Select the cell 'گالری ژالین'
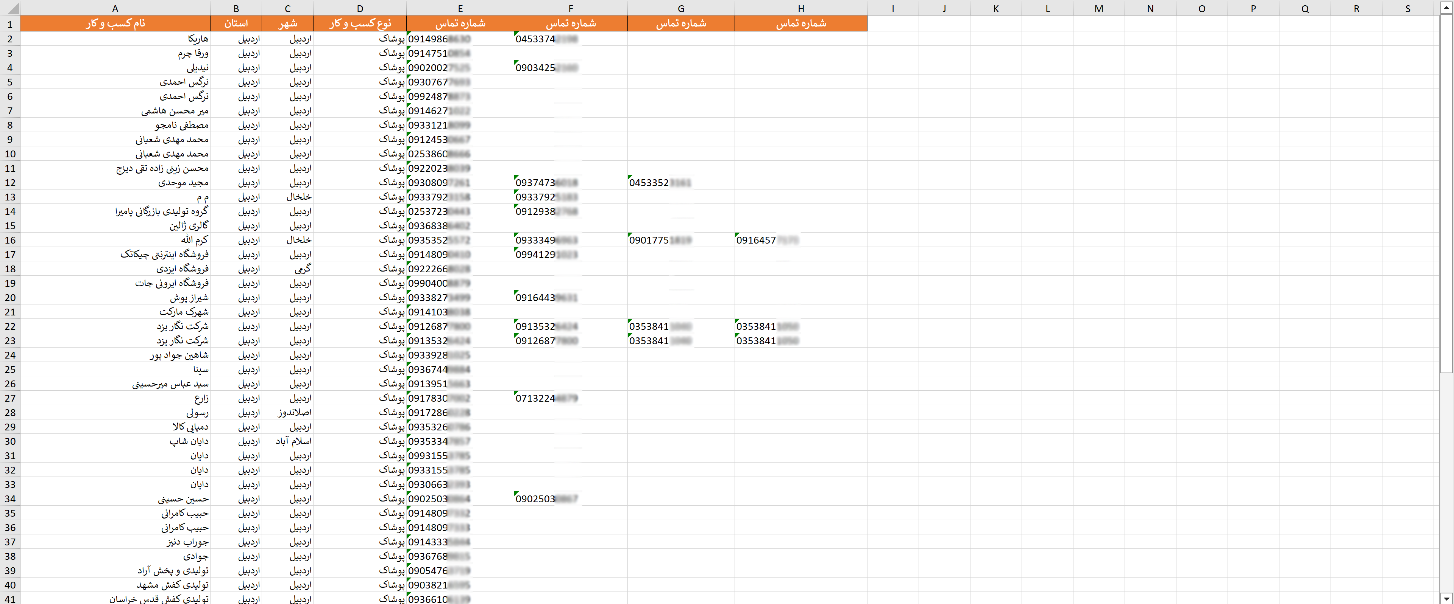Screen dimensions: 1454x604 click(x=115, y=225)
